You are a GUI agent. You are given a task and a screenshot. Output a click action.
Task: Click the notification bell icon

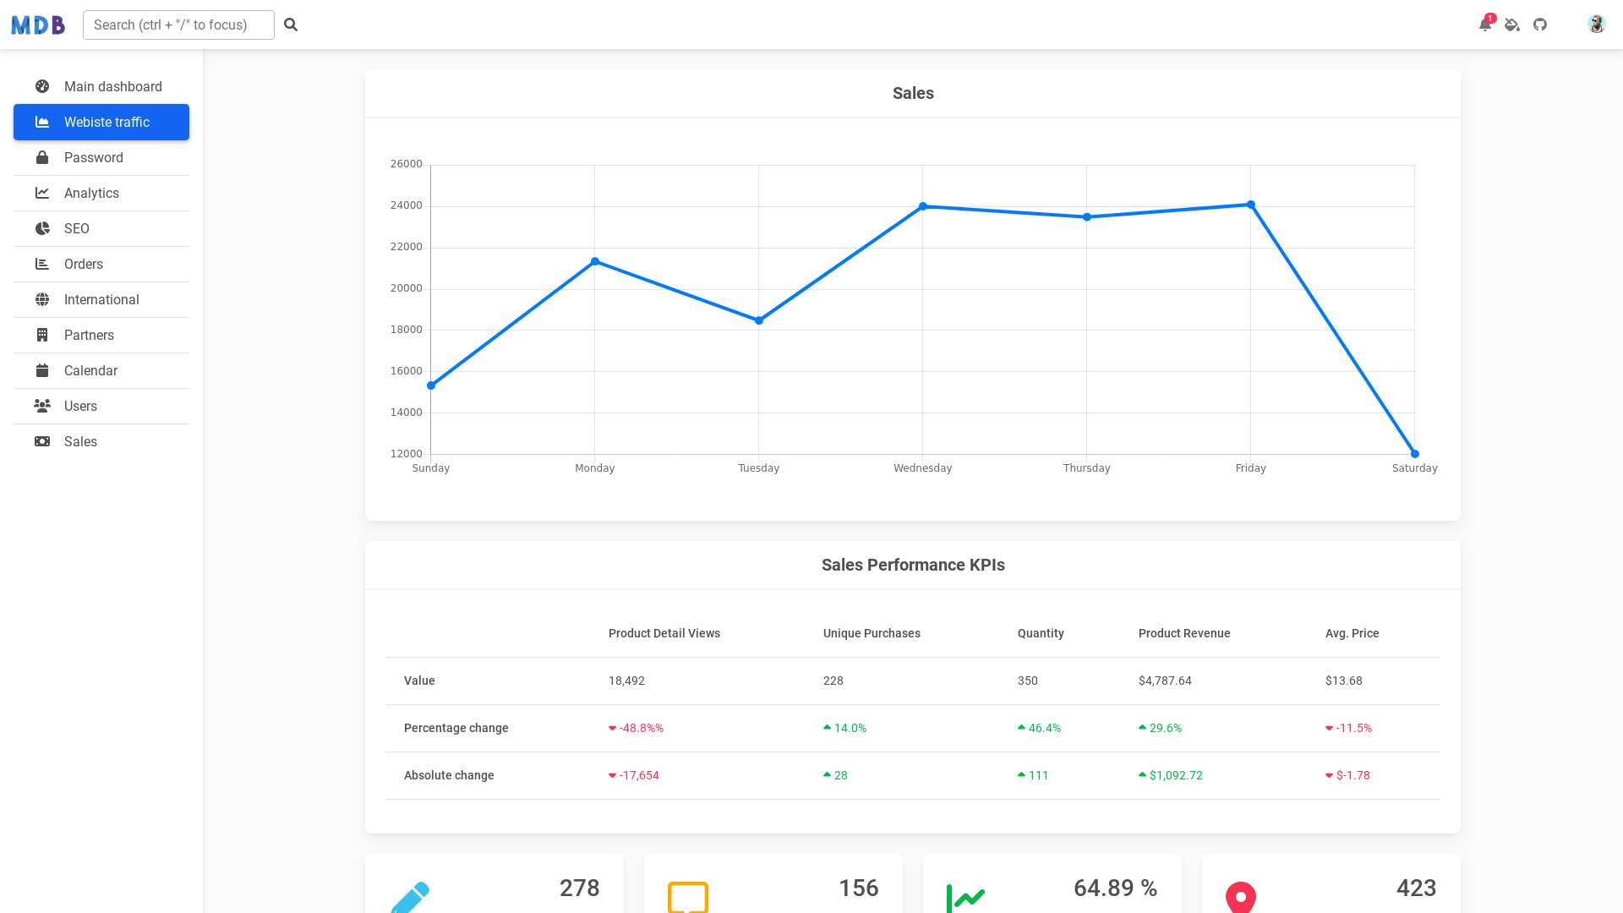[1484, 25]
